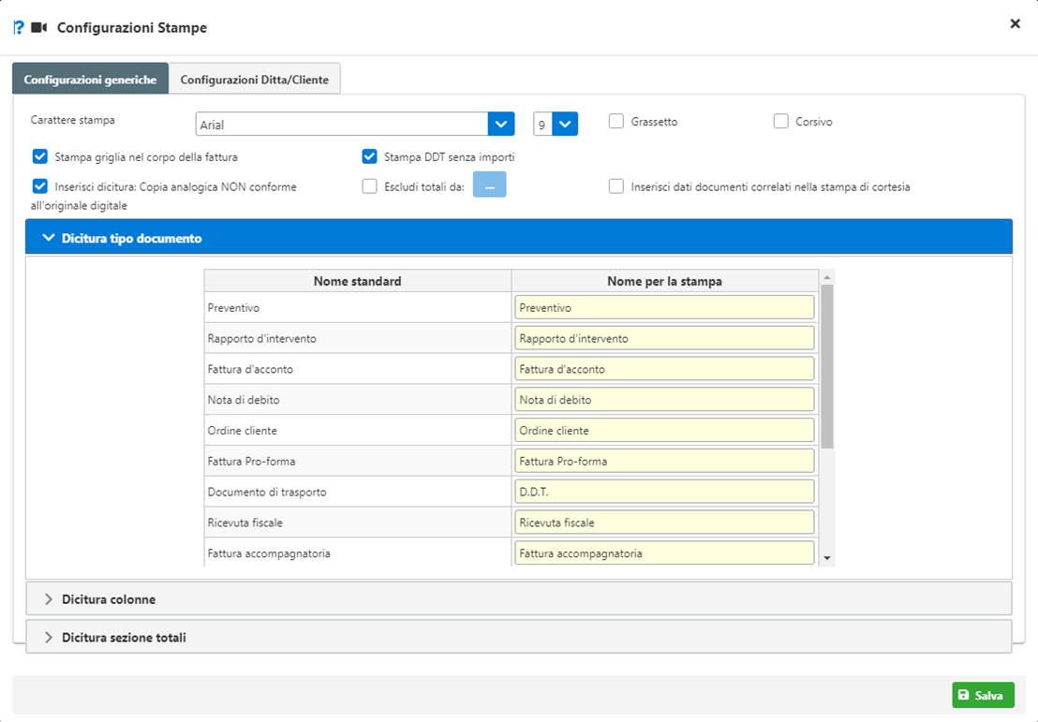Uncheck Stampa DDT senza importi
Image resolution: width=1038 pixels, height=722 pixels.
[369, 156]
